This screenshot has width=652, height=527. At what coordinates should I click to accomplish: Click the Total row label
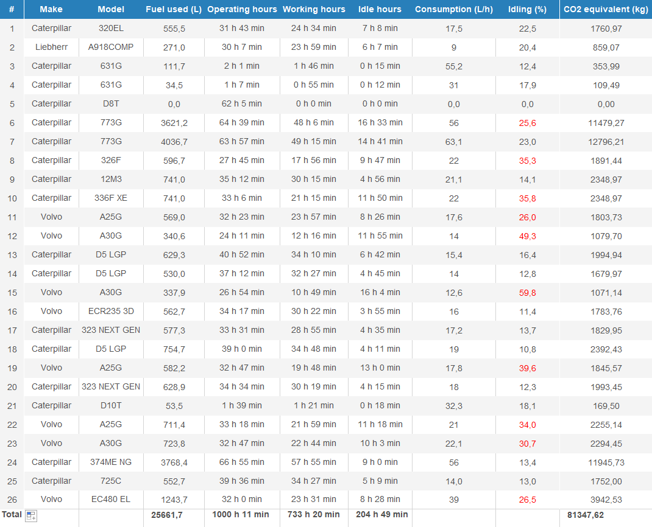12,515
